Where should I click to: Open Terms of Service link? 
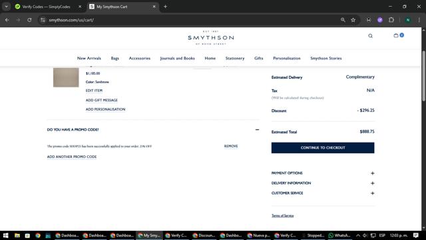click(282, 215)
